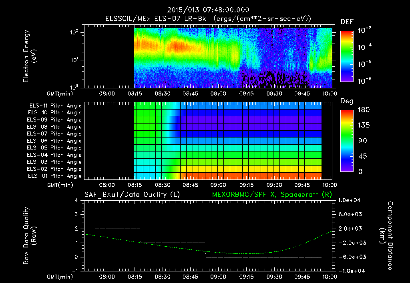This screenshot has height=283, width=410.
Task: Click the green MEXORBMC/SPF X, Spacecraft (R) legend
Action: point(272,195)
